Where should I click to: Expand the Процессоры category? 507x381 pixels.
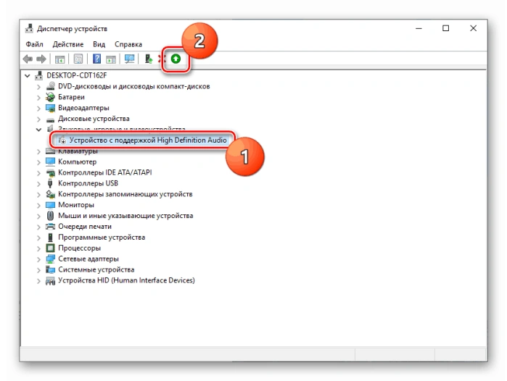[38, 248]
